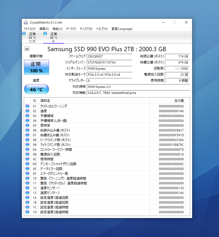219x237 pixels.
Task: Click status icon for 01 クリティカルワーニング
Action: point(27,106)
